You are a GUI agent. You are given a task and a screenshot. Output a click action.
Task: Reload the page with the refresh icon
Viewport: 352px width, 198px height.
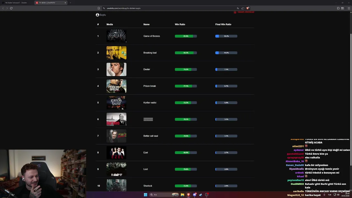click(11, 8)
